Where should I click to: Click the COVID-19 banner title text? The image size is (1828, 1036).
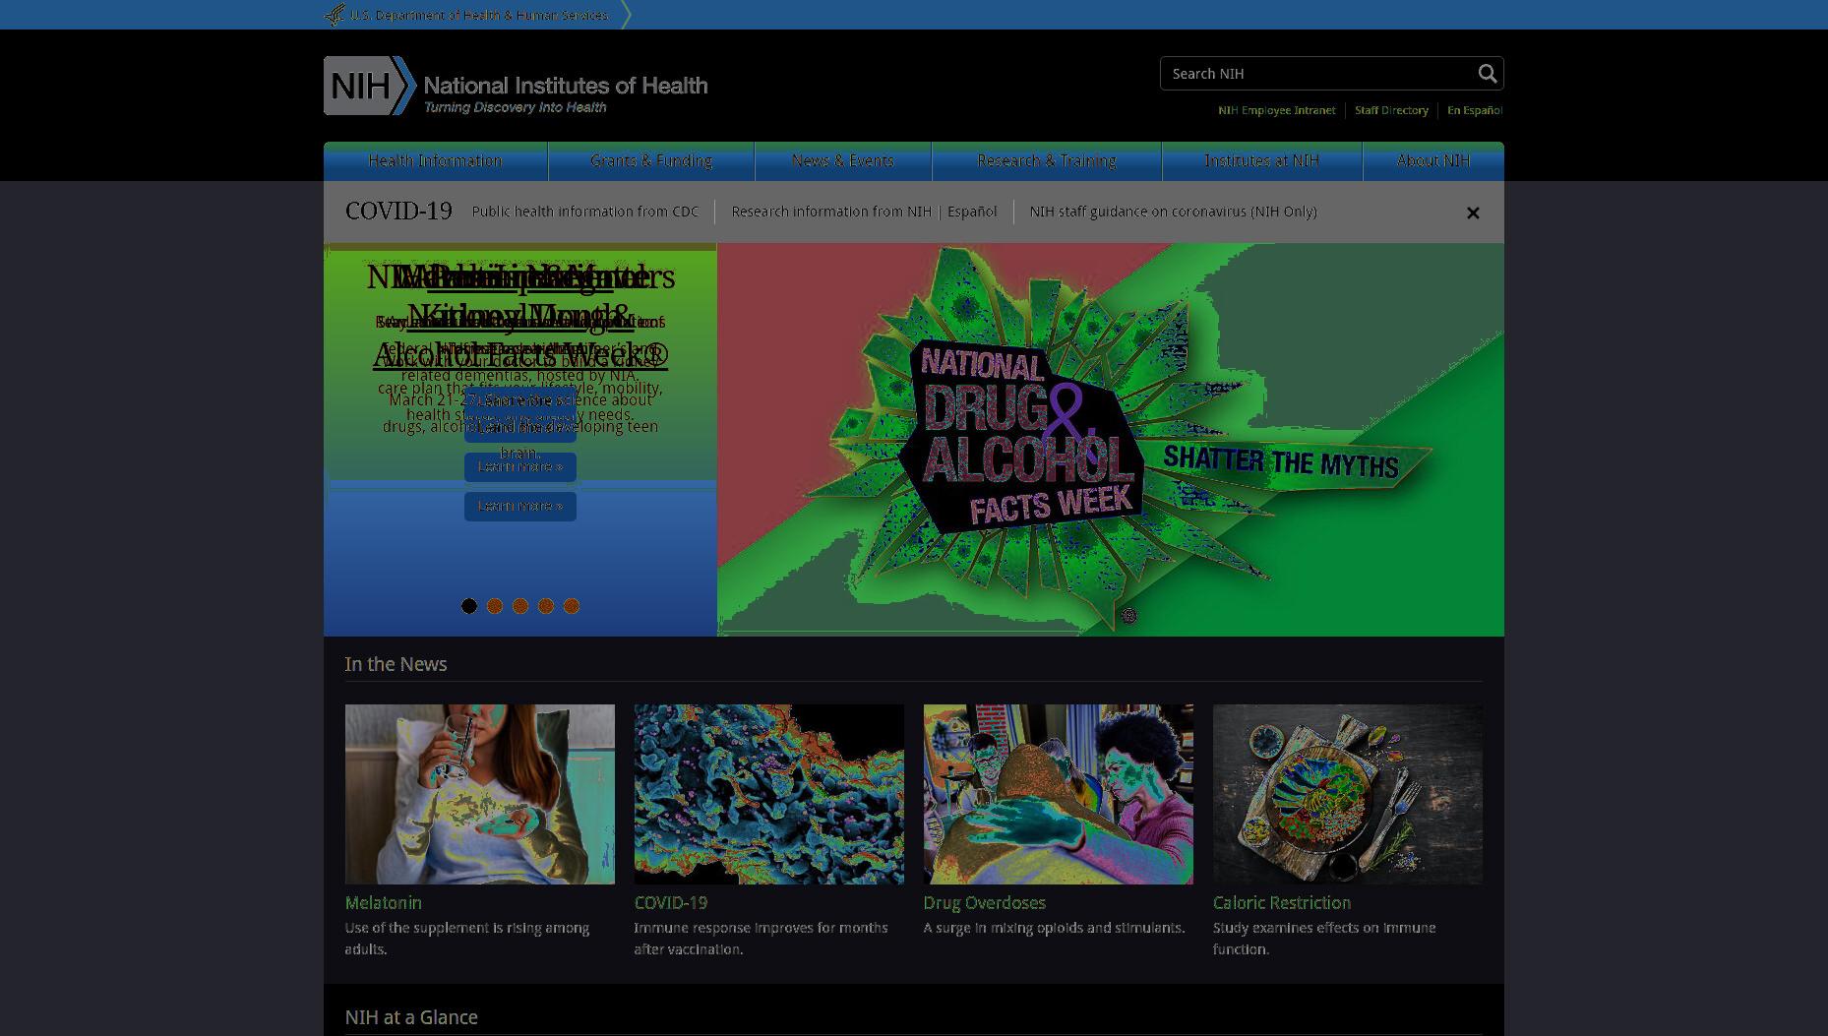(x=398, y=212)
